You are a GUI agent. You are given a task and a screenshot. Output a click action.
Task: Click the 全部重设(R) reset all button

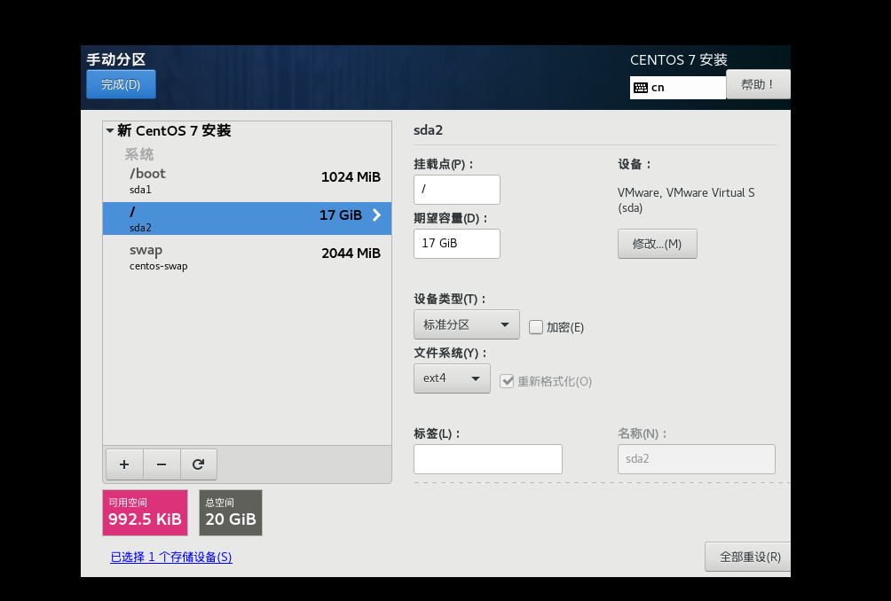coord(750,557)
